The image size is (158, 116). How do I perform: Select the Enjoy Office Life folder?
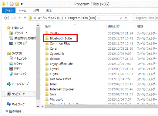(x=61, y=64)
